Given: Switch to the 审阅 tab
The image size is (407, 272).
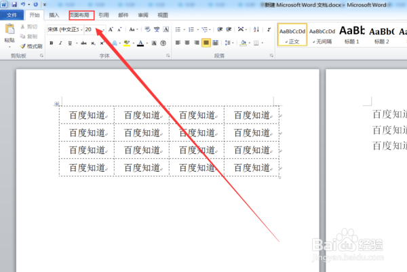Looking at the screenshot, I should coord(143,15).
